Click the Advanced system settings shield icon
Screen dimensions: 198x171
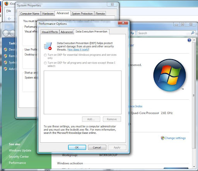pos(5,69)
